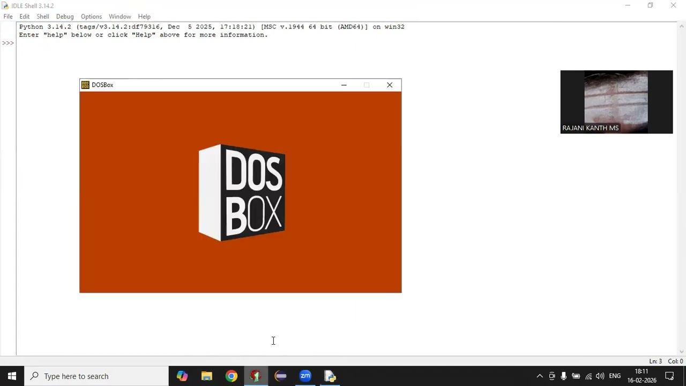Close the IDLE Shell window
The height and width of the screenshot is (386, 686).
pyautogui.click(x=673, y=5)
